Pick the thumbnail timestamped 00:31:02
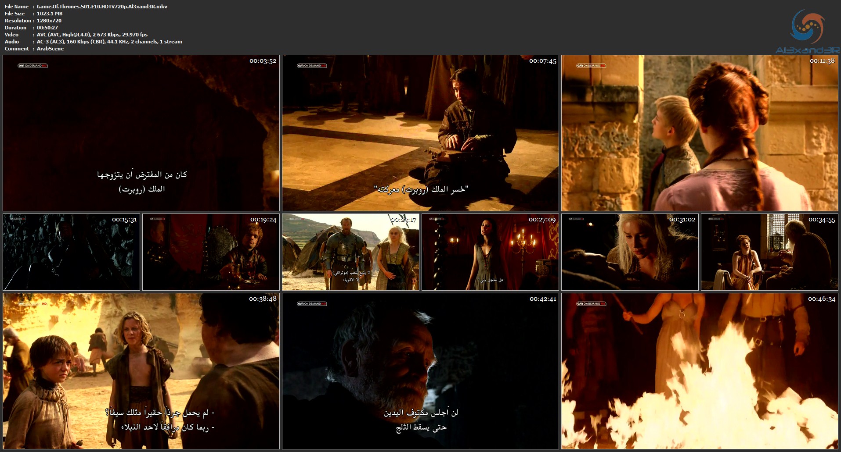Screen dimensions: 841x452 point(630,252)
